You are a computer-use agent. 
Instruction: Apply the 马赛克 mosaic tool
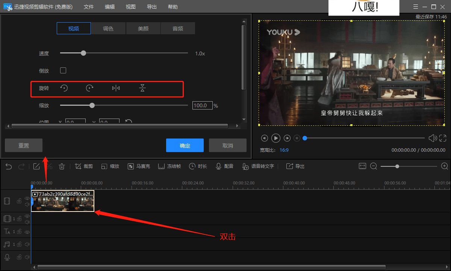click(139, 166)
